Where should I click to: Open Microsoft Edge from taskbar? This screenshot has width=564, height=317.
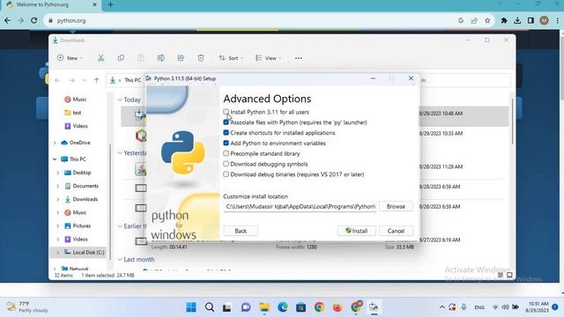tap(283, 307)
